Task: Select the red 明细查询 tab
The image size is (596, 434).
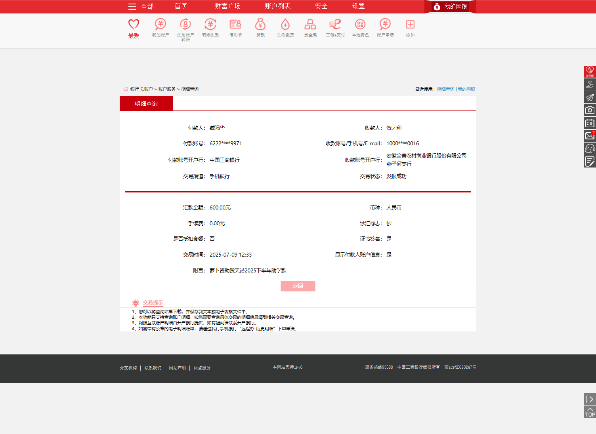Action: [x=146, y=104]
